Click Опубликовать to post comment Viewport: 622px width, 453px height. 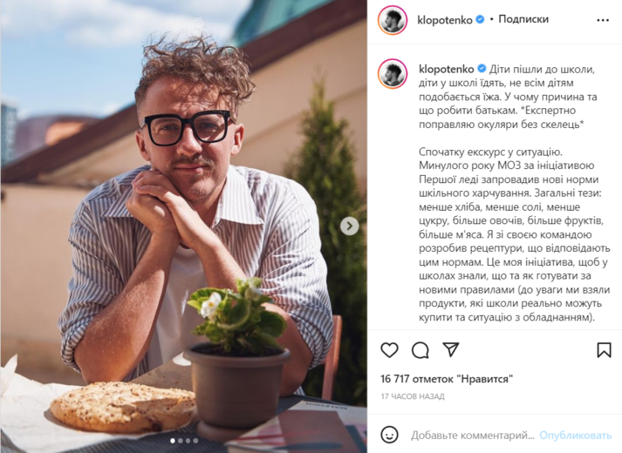point(575,436)
